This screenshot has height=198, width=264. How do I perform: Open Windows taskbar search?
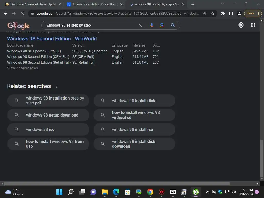(x=71, y=192)
